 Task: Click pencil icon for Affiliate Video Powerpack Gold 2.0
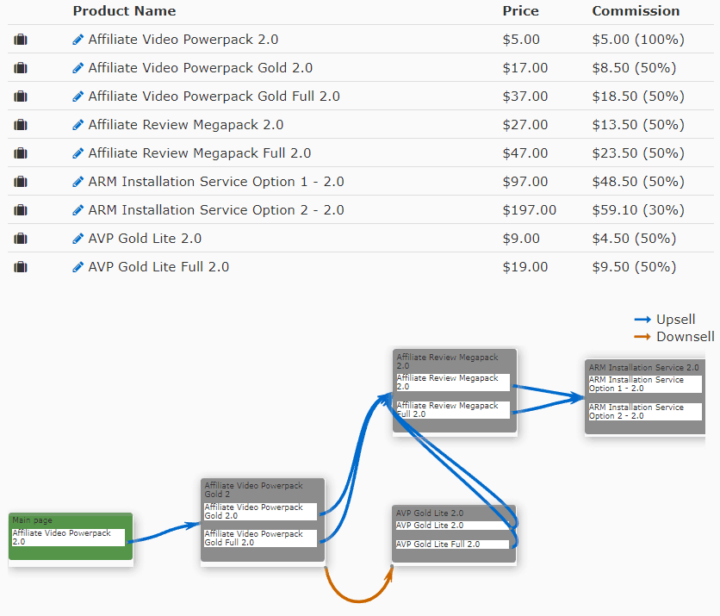pyautogui.click(x=78, y=68)
